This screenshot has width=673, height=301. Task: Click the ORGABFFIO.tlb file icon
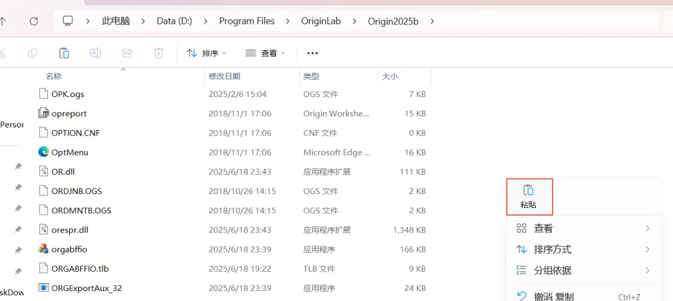[x=43, y=269]
